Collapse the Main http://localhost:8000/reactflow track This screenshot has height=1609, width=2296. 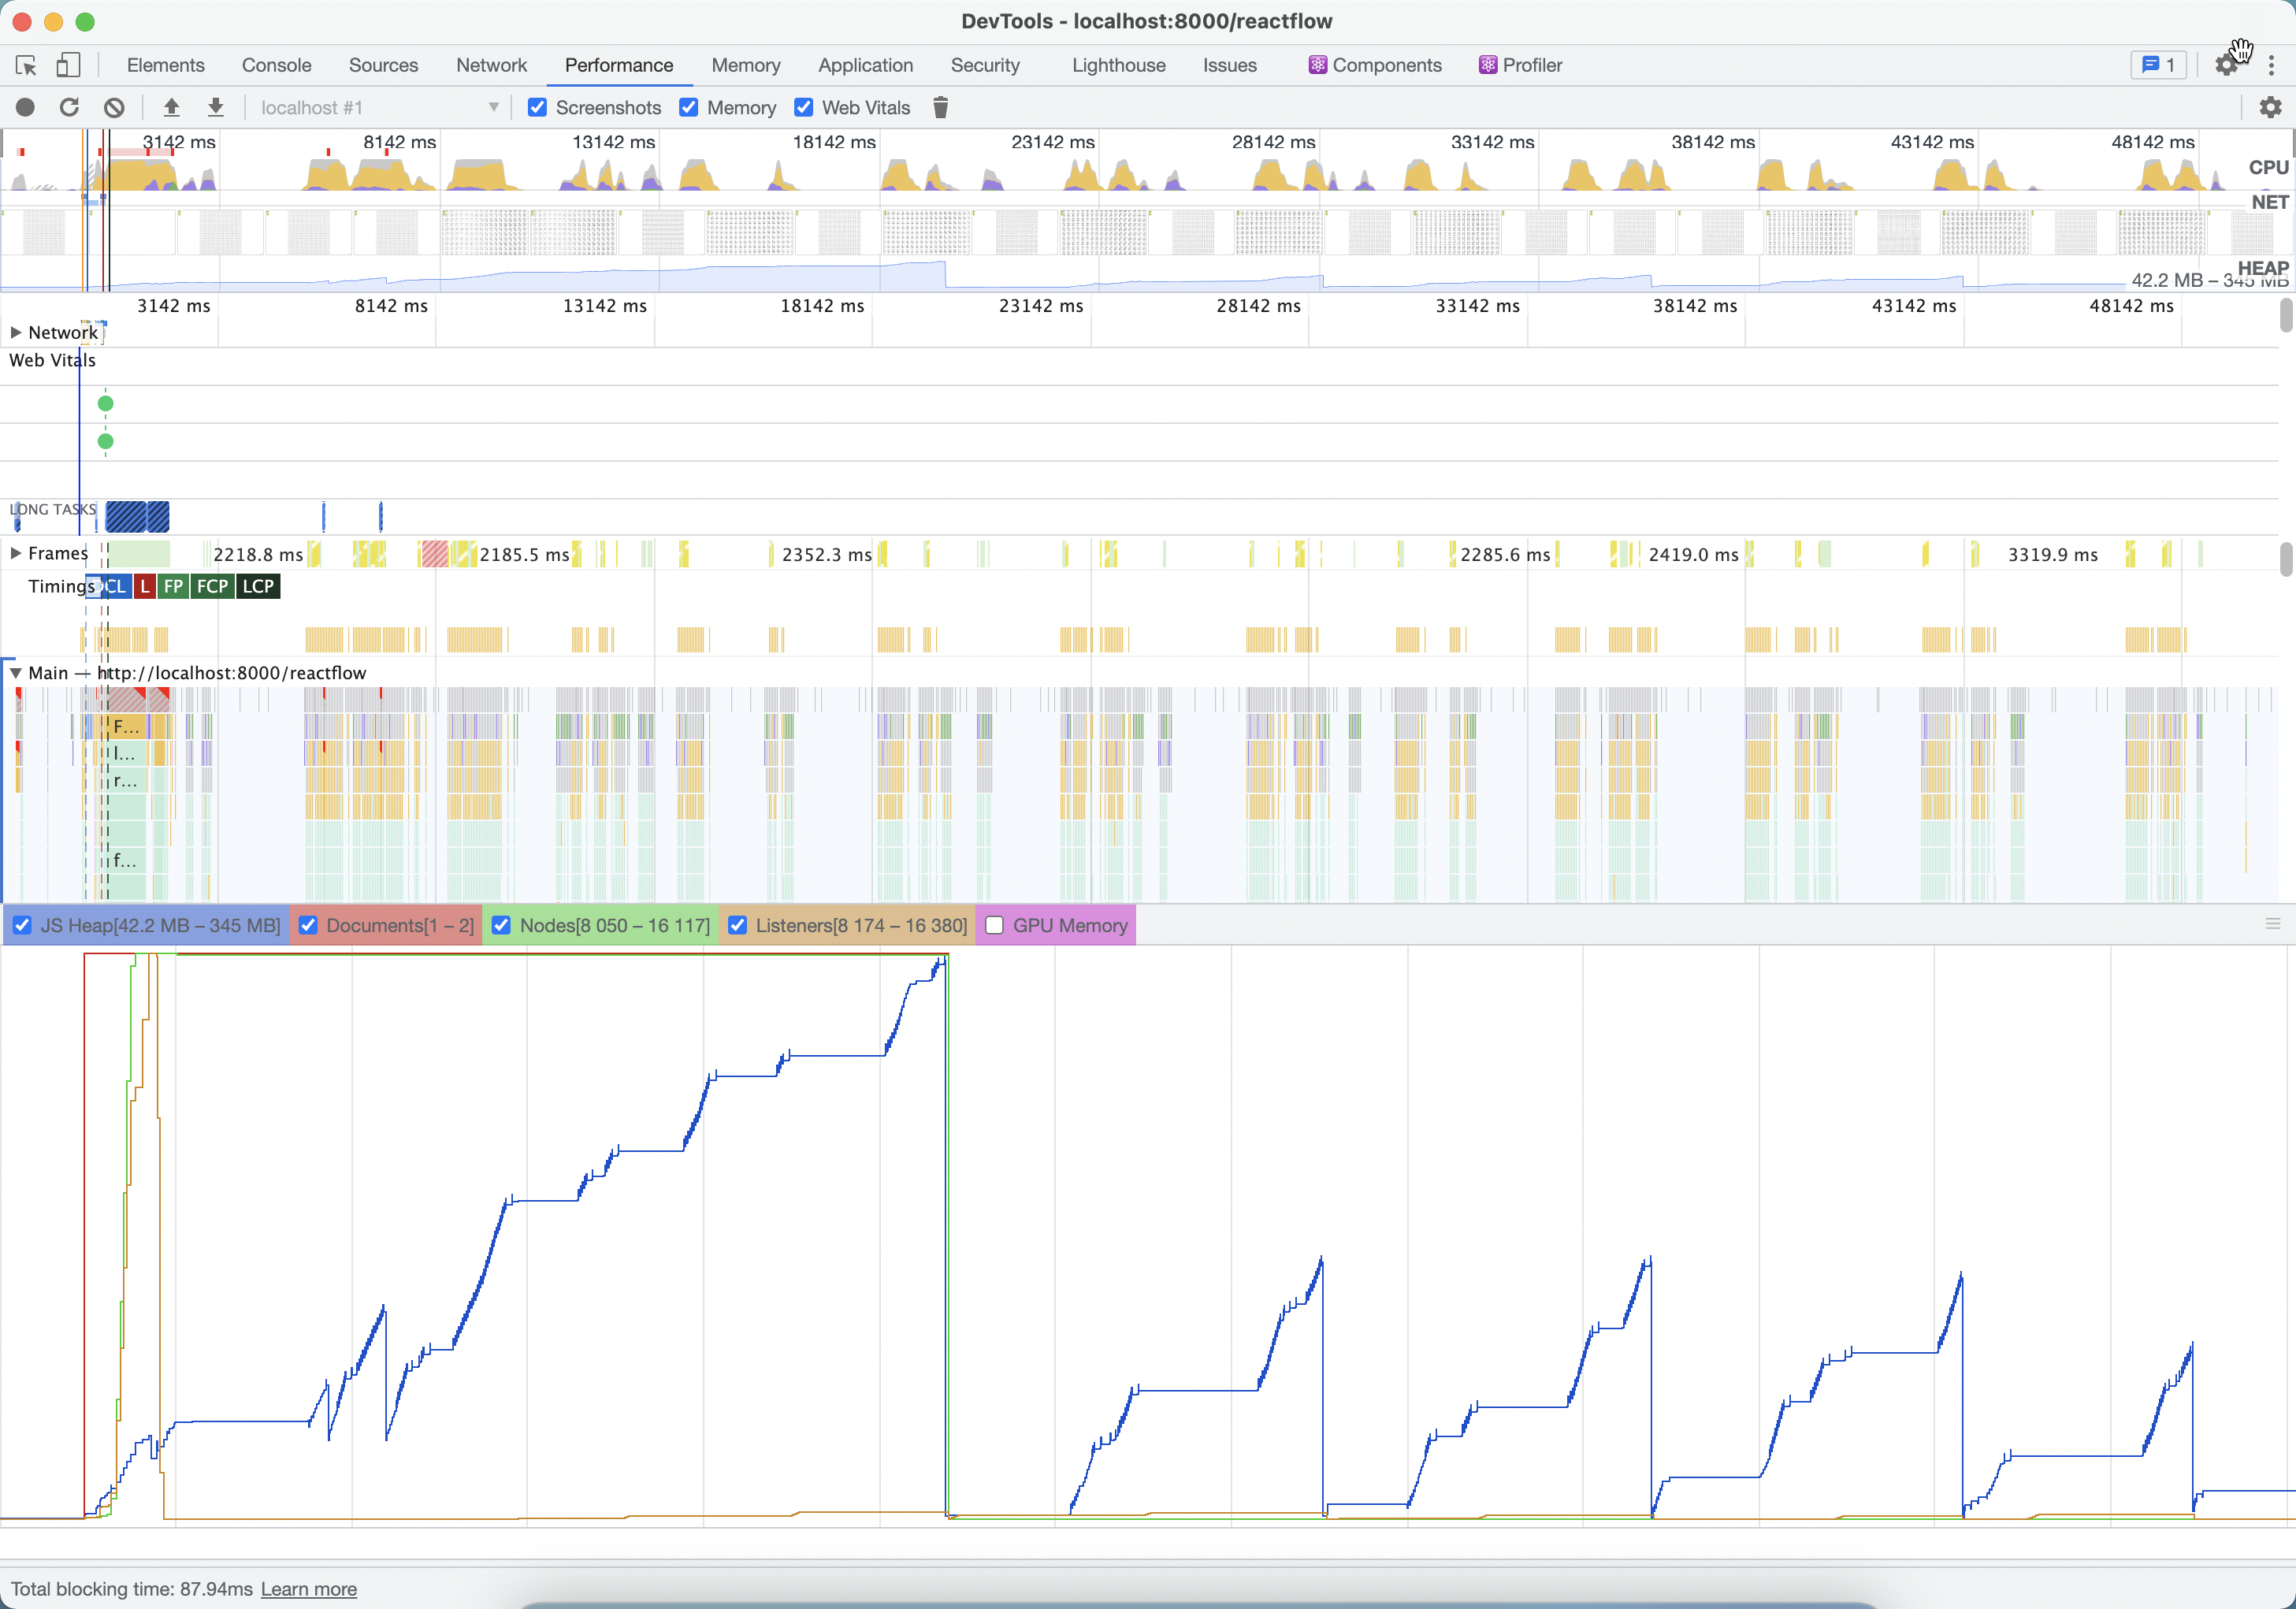(15, 673)
